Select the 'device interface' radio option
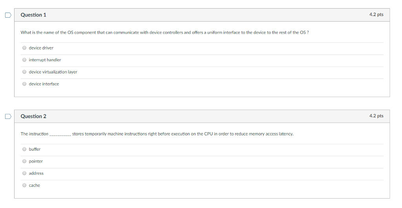The height and width of the screenshot is (208, 402). tap(24, 84)
